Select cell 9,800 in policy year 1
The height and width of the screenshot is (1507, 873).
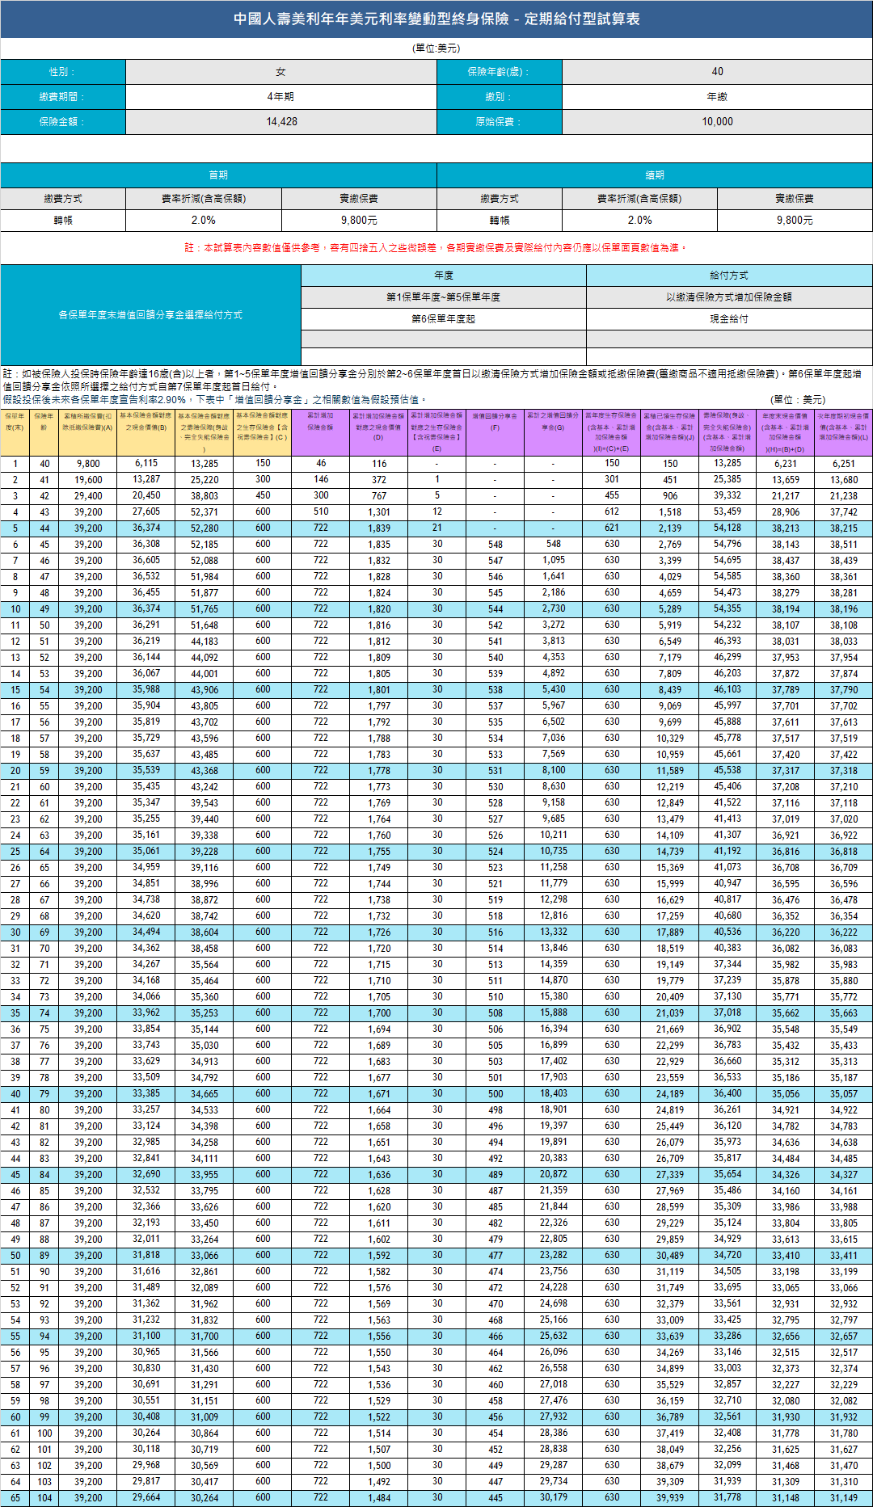coord(88,464)
